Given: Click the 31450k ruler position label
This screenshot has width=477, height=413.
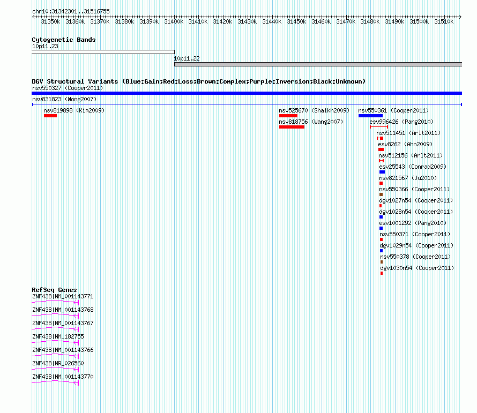Looking at the screenshot, I should pyautogui.click(x=296, y=21).
